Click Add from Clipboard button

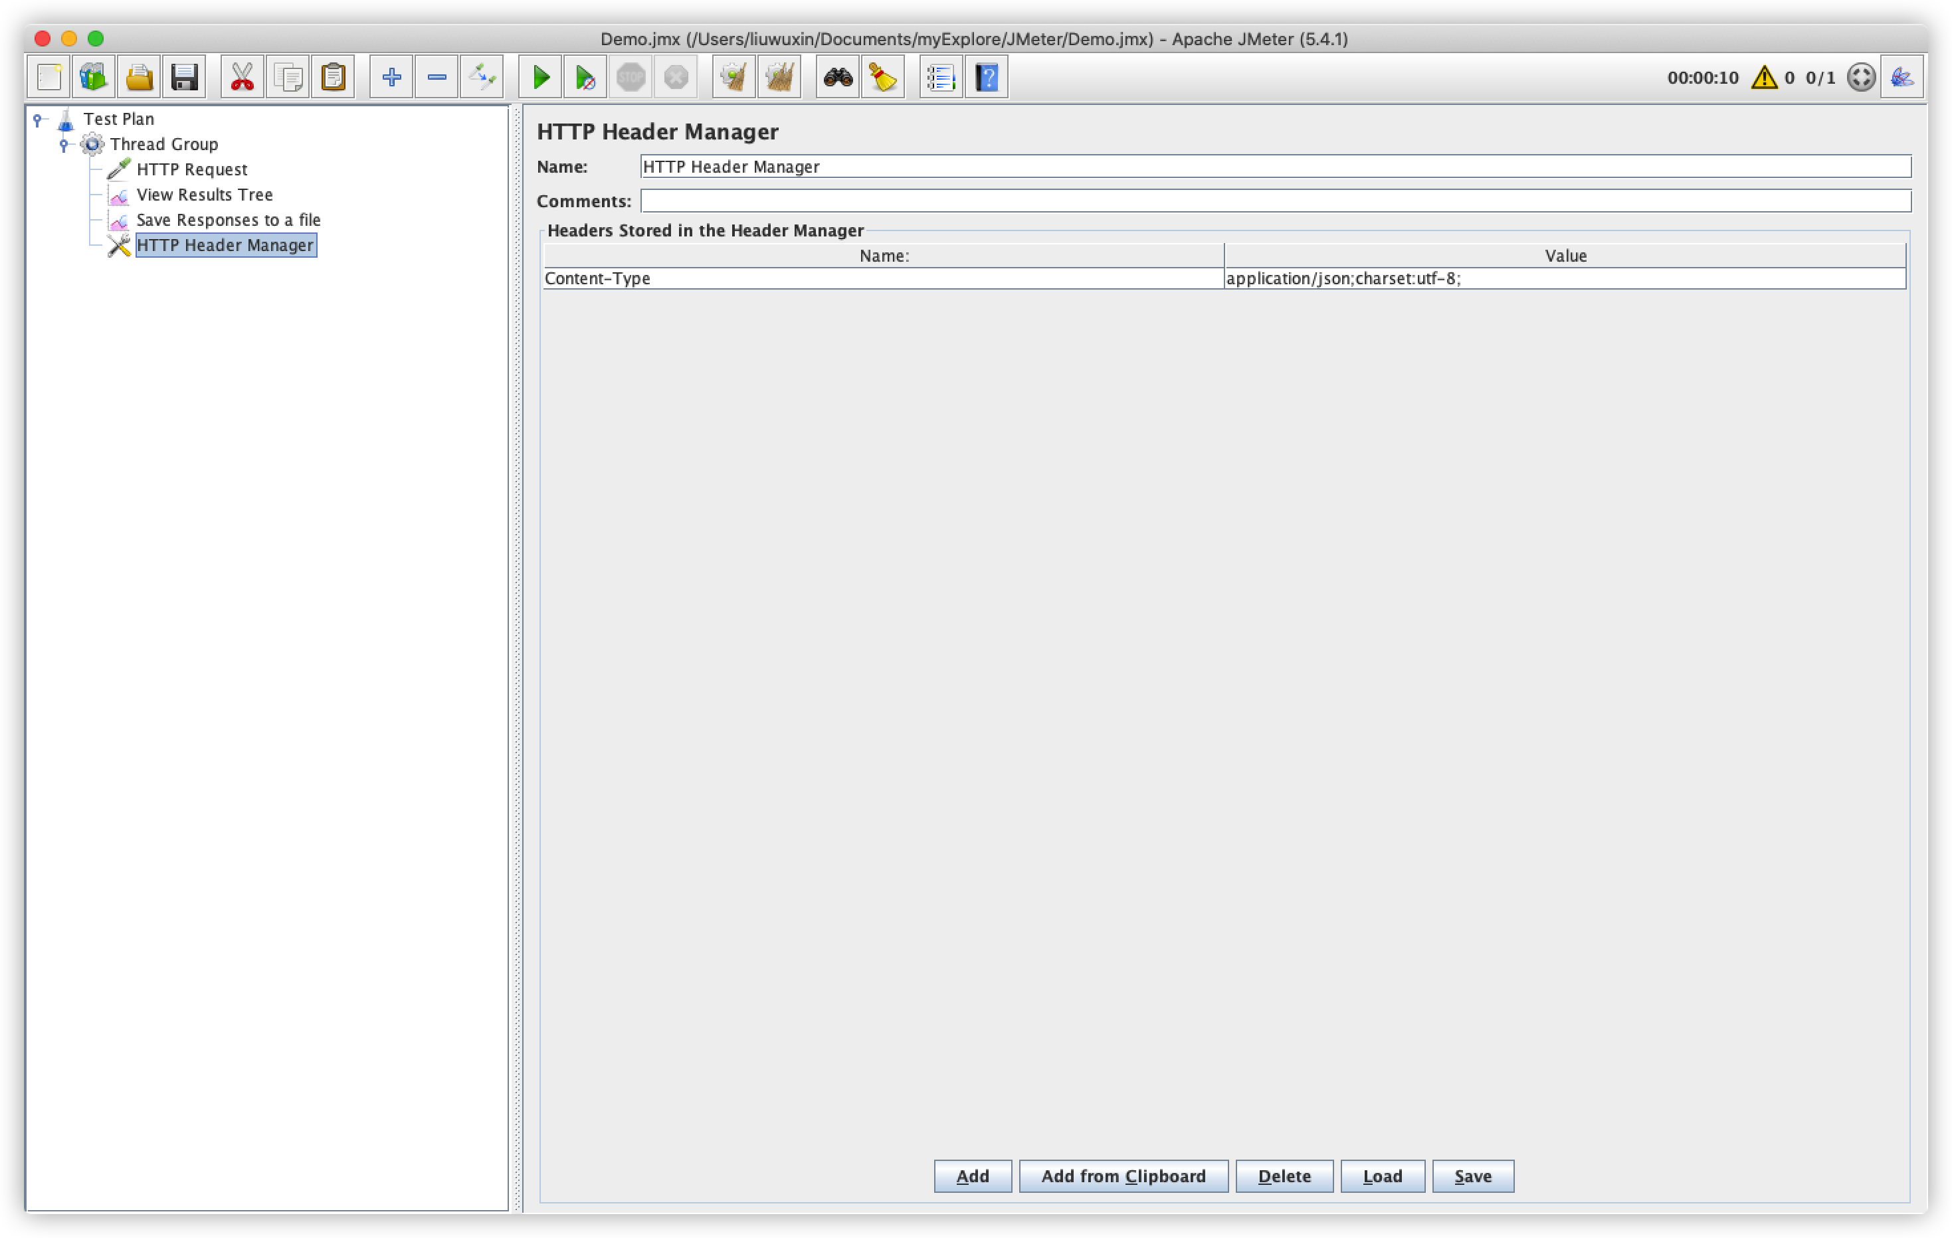1123,1176
